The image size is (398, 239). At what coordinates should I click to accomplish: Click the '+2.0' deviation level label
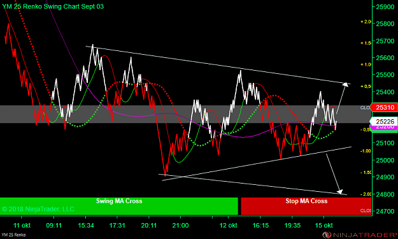click(366, 22)
